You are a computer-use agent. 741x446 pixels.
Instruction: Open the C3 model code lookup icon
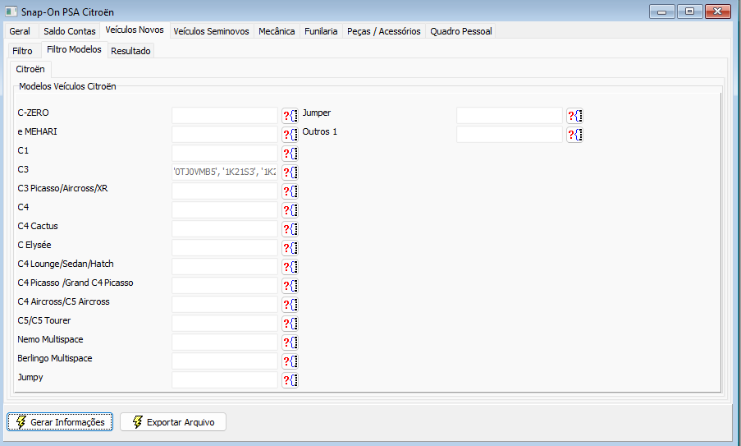(290, 172)
